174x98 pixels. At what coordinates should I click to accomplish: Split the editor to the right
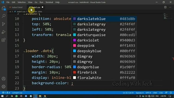click(165, 7)
